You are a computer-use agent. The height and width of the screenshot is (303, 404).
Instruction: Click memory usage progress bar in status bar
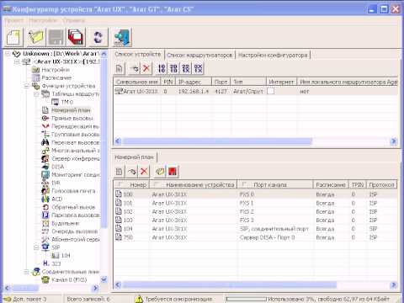pyautogui.click(x=246, y=299)
